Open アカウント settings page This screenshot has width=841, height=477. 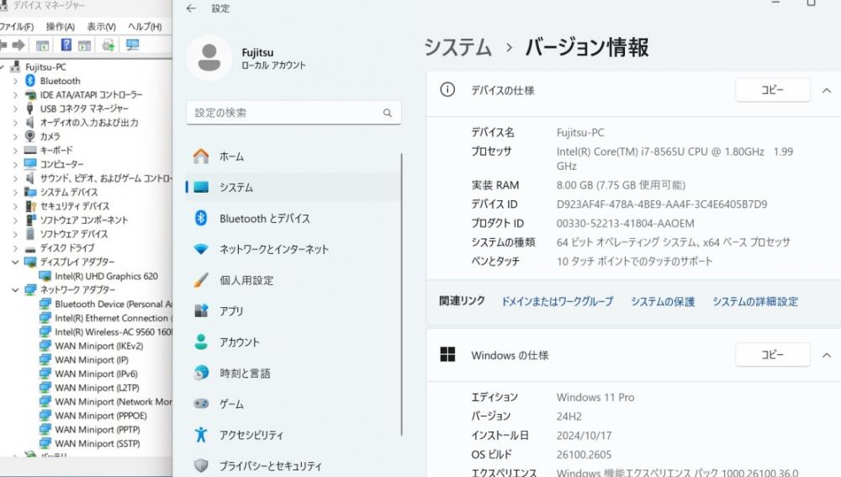coord(294,342)
